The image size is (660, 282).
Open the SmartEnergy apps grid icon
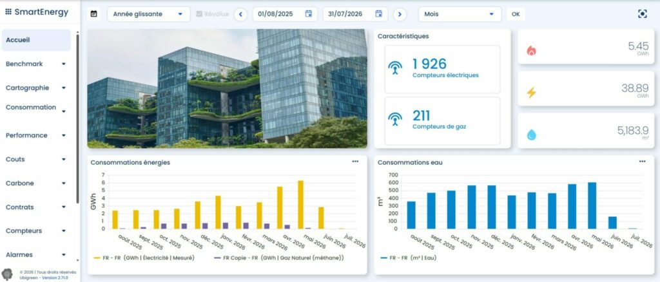coord(8,12)
